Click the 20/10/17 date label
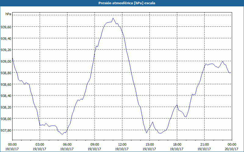The image size is (244, 152). tap(231, 149)
